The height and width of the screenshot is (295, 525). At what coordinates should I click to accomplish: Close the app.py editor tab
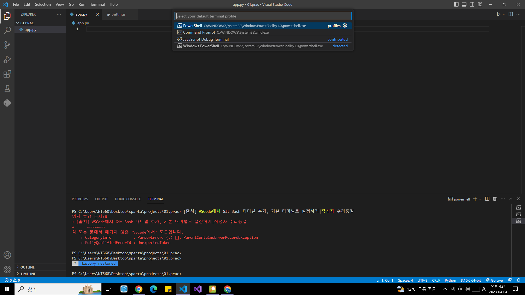coord(98,14)
